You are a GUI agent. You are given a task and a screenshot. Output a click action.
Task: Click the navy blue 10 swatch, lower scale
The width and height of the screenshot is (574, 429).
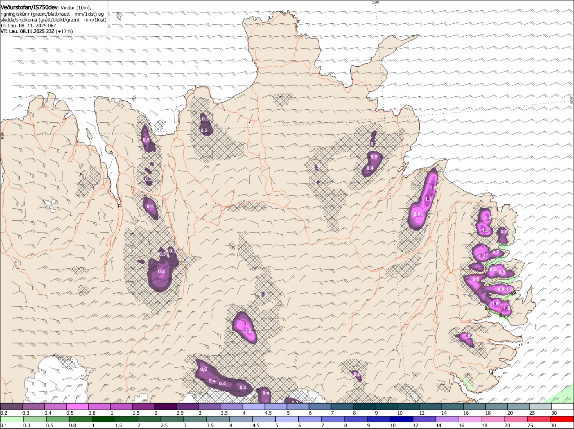tap(402, 419)
